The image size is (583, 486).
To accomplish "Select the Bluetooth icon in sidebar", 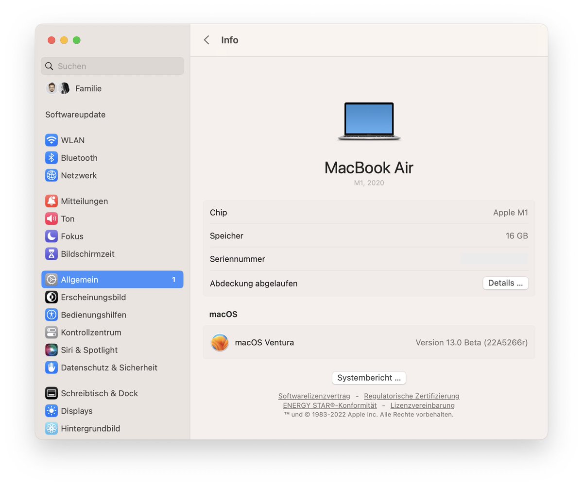I will click(x=51, y=158).
